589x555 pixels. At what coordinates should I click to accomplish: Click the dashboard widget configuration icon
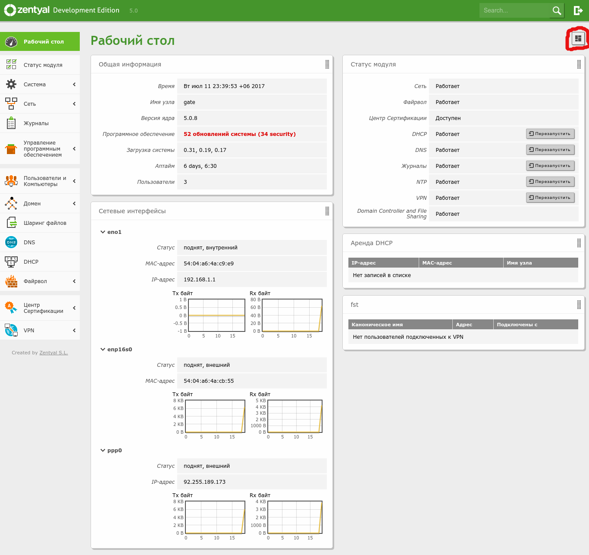(x=578, y=39)
